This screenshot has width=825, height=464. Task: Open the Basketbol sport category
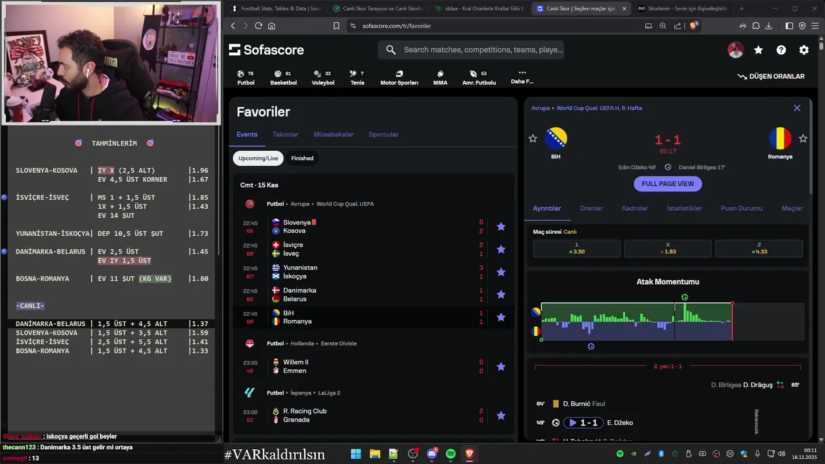pyautogui.click(x=283, y=77)
